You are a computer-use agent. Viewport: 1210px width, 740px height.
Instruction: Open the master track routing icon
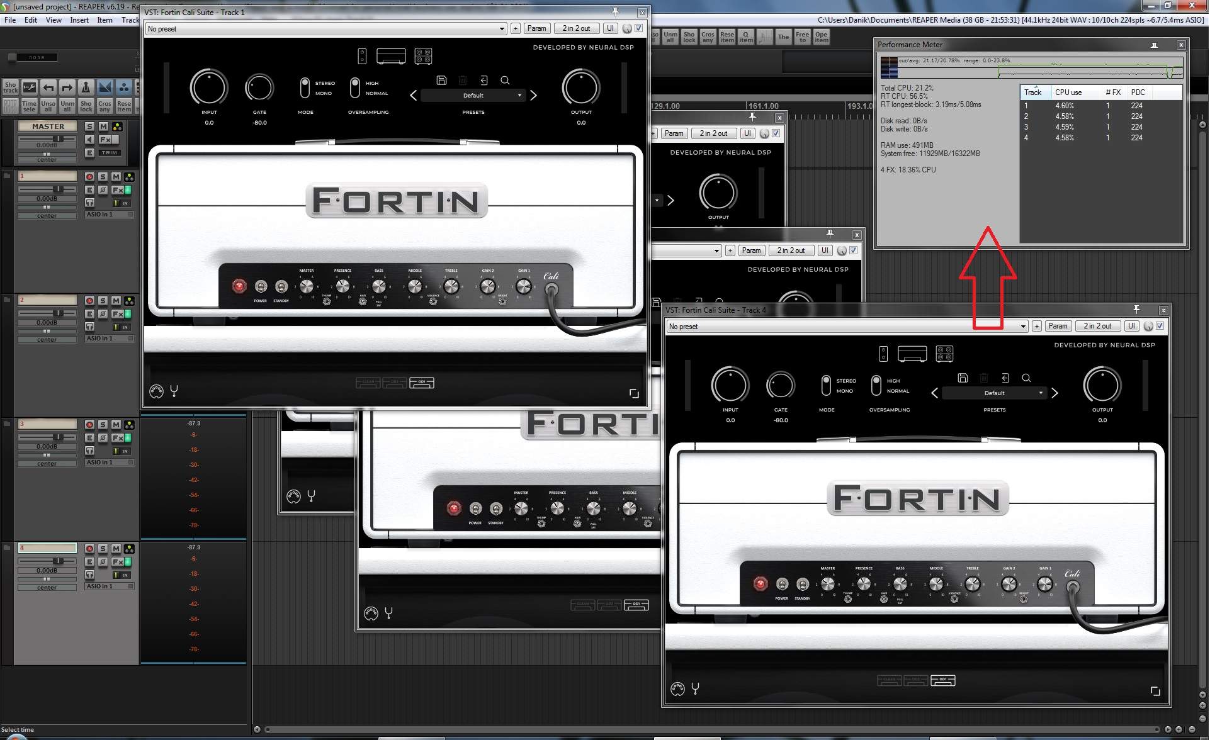[117, 126]
